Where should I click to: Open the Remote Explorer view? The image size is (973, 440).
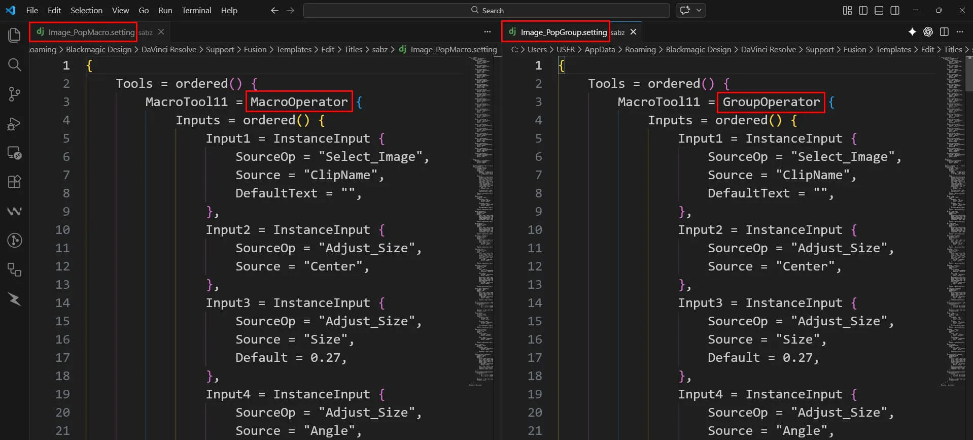[14, 153]
